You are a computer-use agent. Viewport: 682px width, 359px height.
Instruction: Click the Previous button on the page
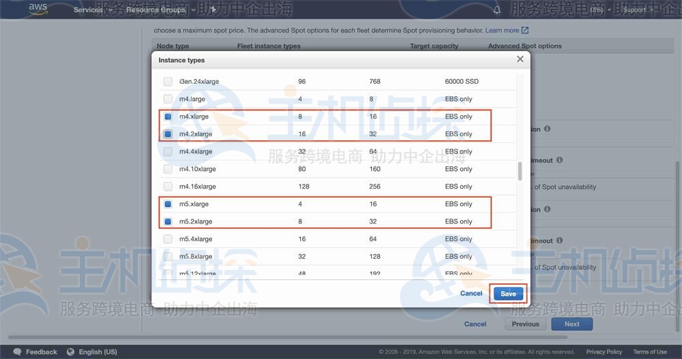click(525, 324)
